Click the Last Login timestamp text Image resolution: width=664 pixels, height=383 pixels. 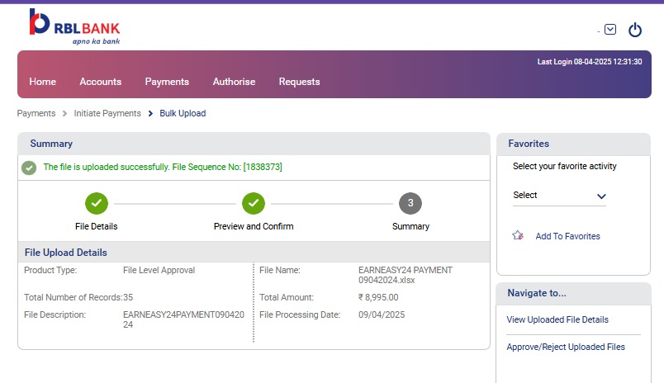tap(590, 62)
